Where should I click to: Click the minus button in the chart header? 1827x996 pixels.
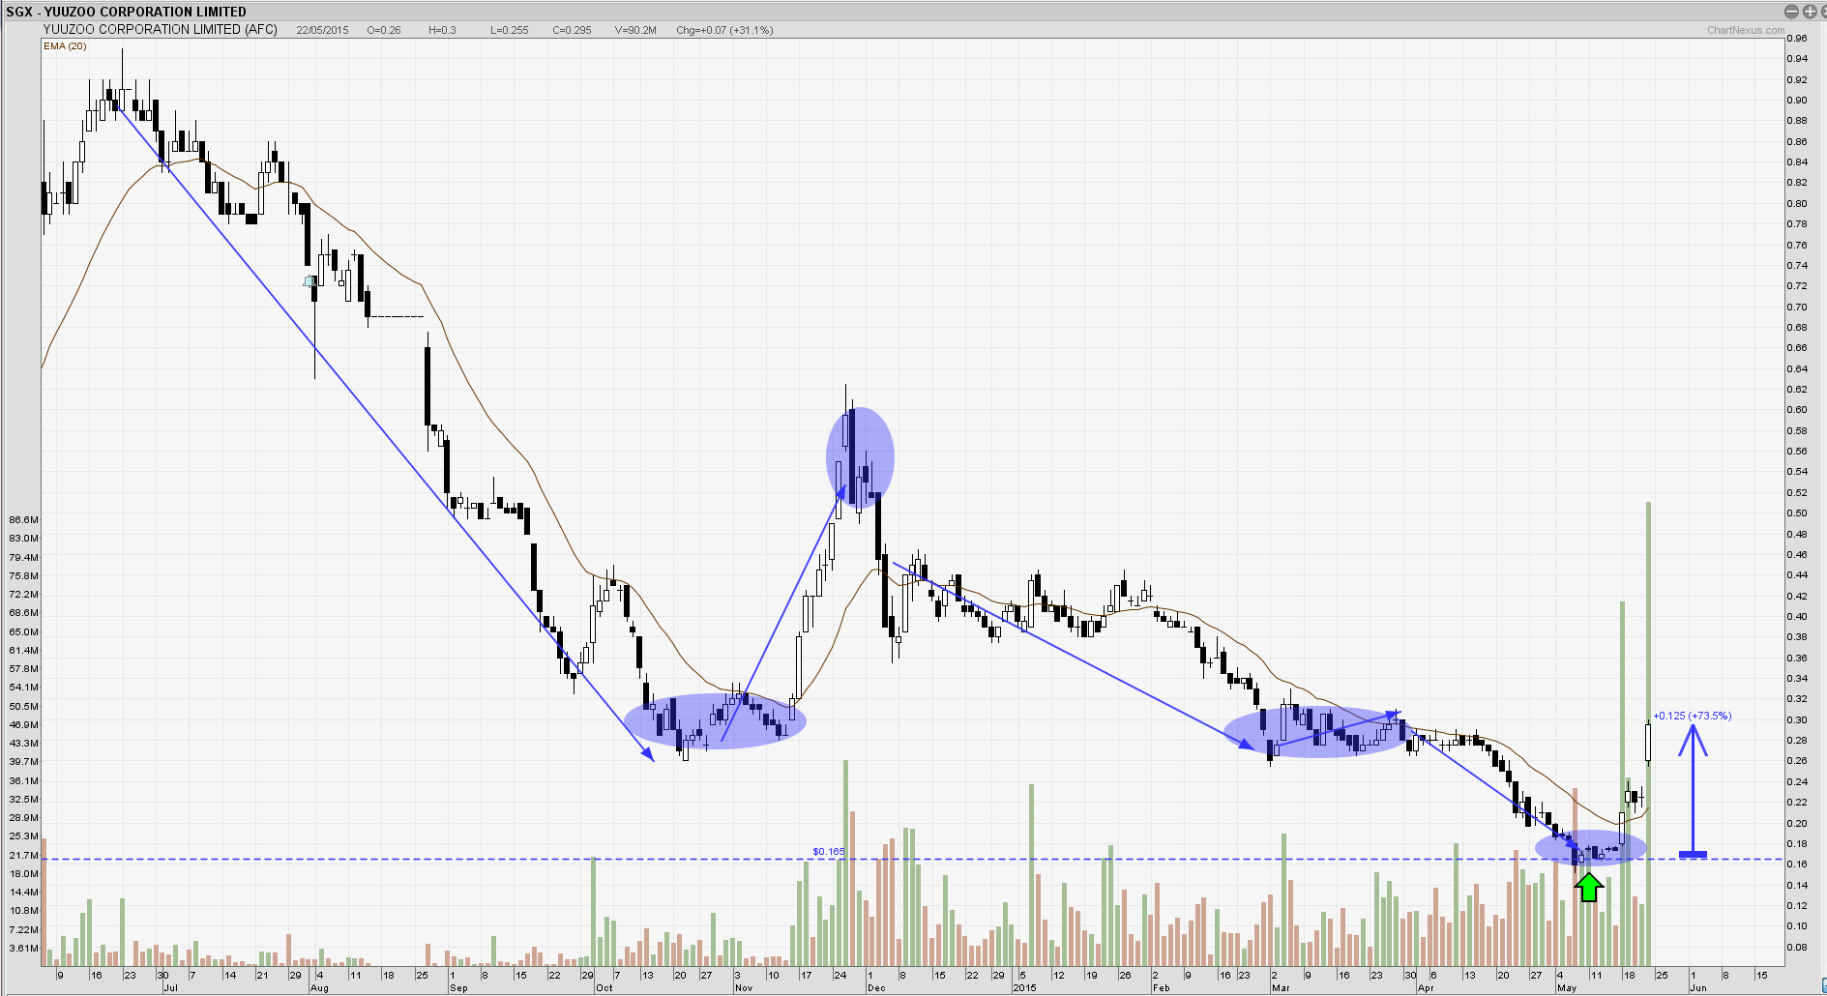point(1790,12)
